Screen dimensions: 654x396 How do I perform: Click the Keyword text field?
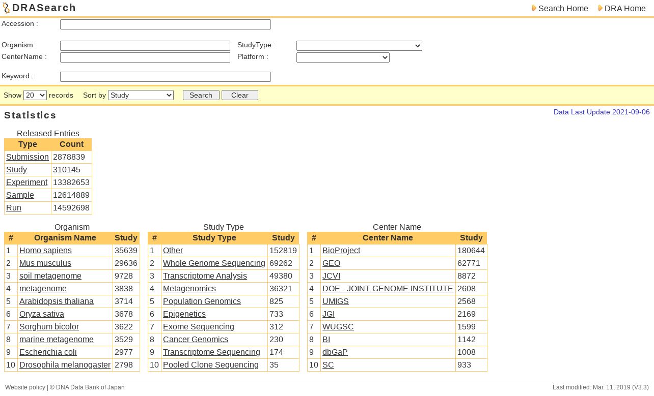166,77
